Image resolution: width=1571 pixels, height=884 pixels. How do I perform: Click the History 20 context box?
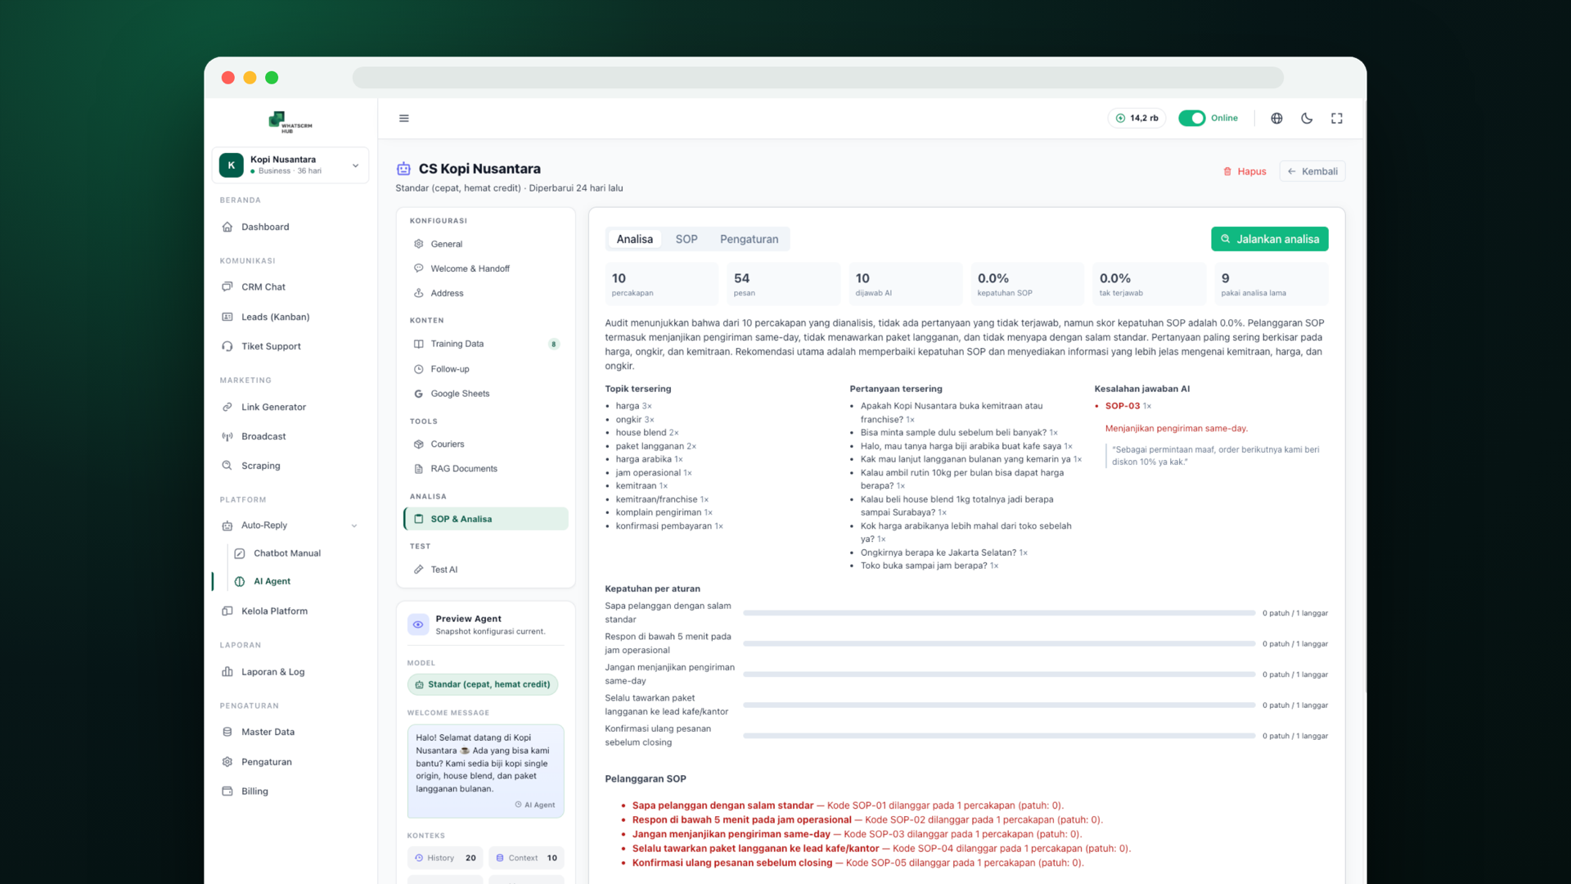pos(445,858)
